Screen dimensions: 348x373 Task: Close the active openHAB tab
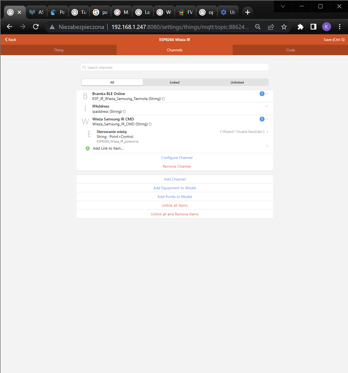coord(19,12)
